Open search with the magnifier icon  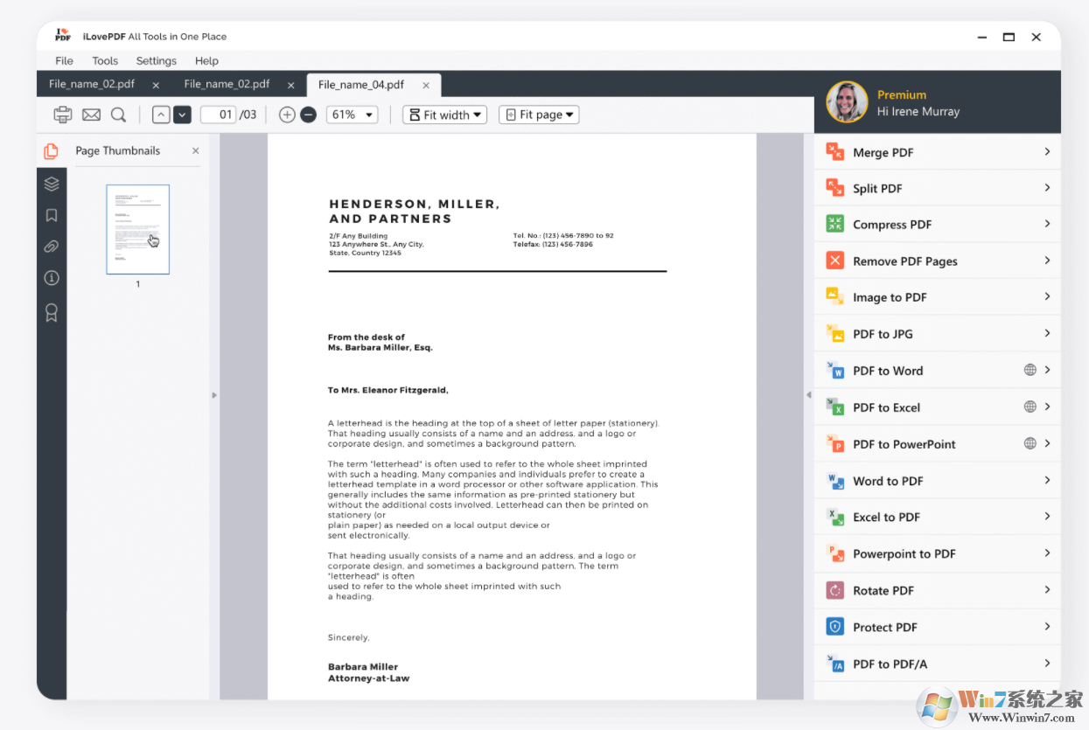coord(118,115)
